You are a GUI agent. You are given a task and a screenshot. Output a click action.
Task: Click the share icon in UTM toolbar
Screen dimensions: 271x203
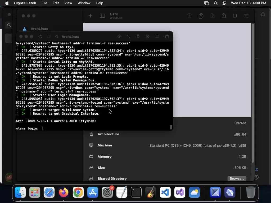tap(224, 16)
